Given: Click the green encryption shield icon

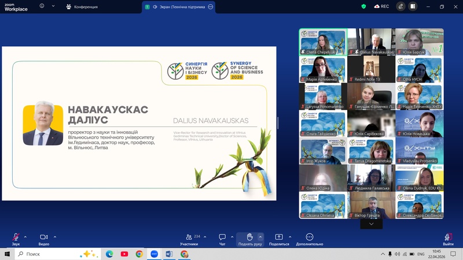Looking at the screenshot, I should pyautogui.click(x=363, y=6).
